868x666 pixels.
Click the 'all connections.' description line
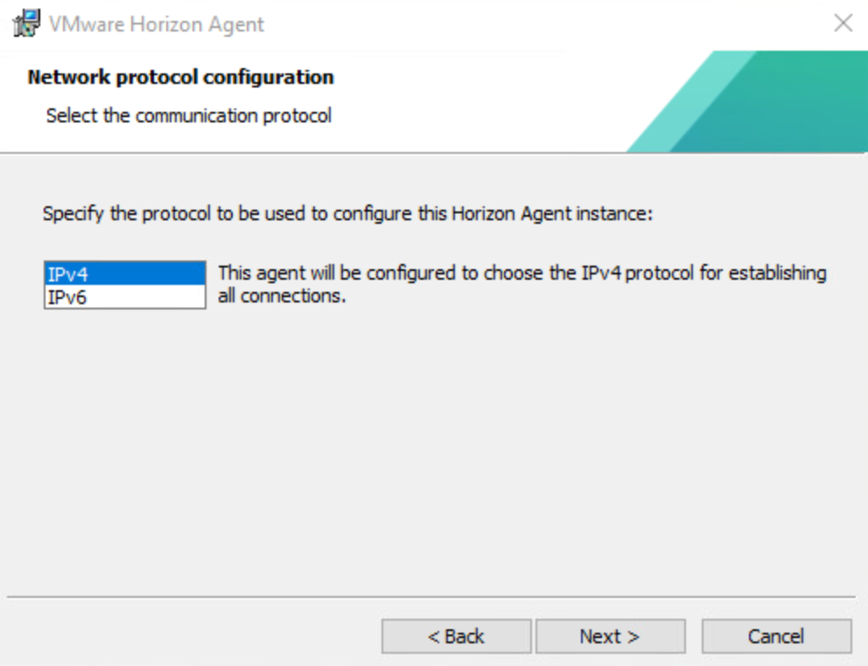pos(282,297)
